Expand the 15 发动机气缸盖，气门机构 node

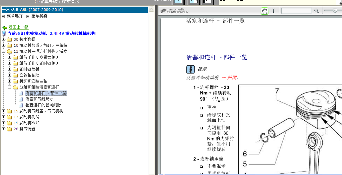[3, 111]
